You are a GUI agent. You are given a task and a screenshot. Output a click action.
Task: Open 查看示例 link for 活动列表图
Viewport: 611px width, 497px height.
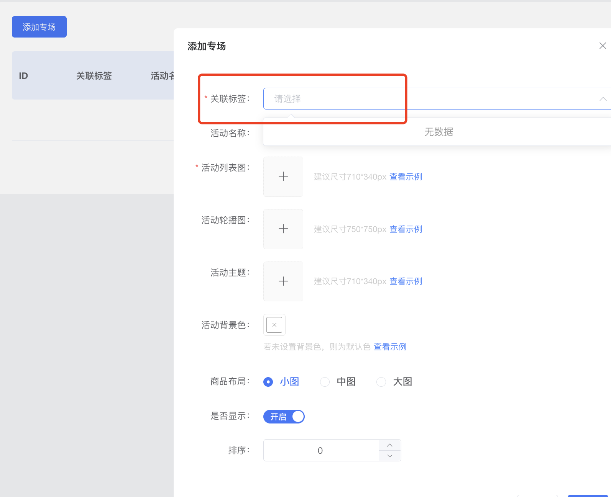tap(406, 177)
